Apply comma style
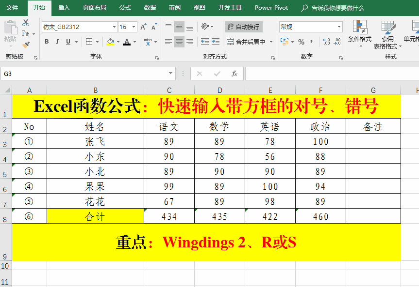Screen dimensions: 419x287 coord(312,42)
